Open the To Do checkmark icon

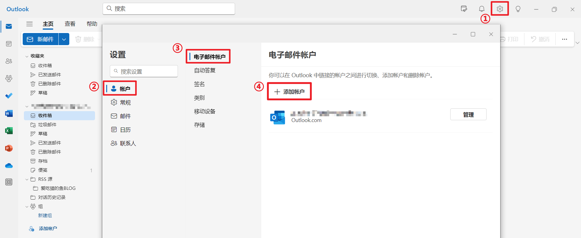point(9,96)
